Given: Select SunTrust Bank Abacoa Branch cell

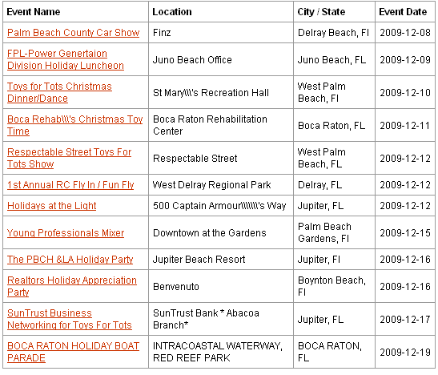Looking at the screenshot, I should [221, 319].
